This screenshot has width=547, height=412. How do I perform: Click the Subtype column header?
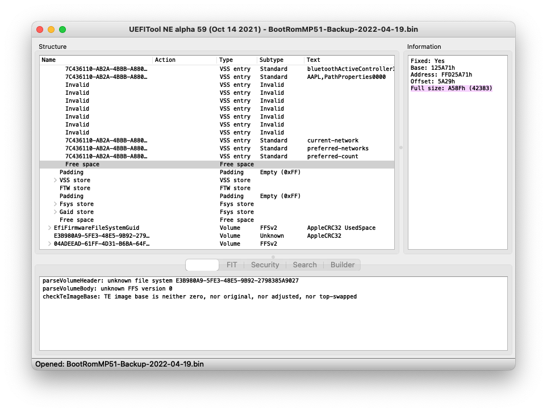281,60
